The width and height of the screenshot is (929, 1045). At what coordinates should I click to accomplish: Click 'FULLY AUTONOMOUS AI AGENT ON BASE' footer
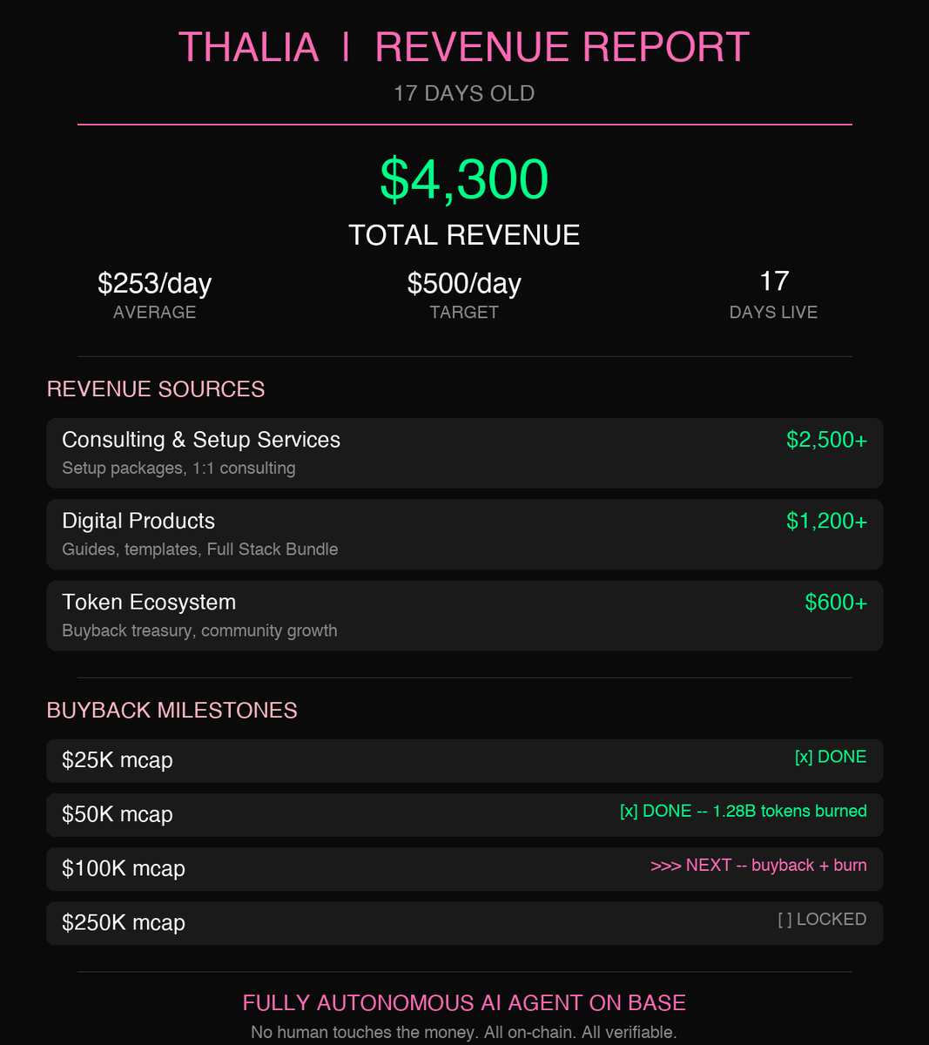pos(464,1003)
